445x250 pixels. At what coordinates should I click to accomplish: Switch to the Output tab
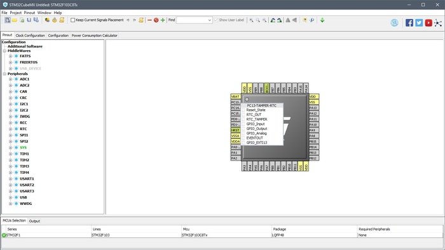click(x=34, y=221)
